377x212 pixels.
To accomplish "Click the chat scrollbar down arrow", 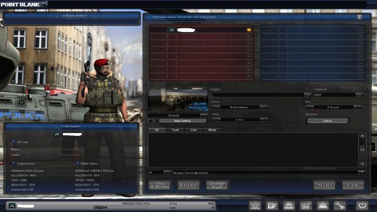I will [362, 164].
